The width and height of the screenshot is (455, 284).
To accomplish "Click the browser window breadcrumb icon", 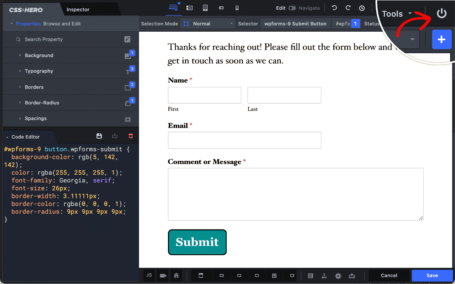I will pyautogui.click(x=201, y=275).
